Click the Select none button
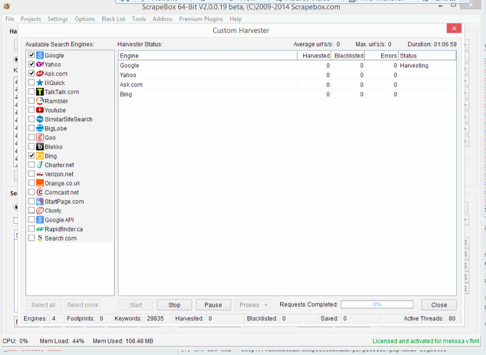The image size is (486, 355). 82,305
